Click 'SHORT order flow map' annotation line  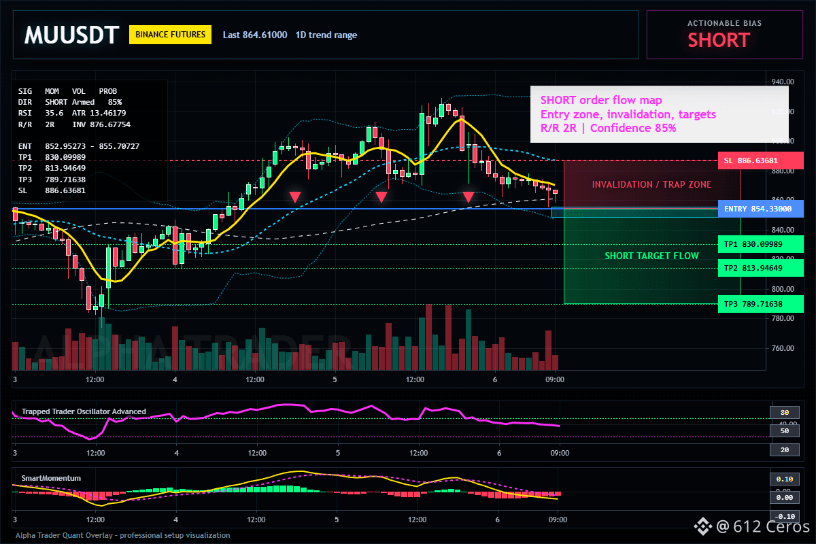pos(601,101)
